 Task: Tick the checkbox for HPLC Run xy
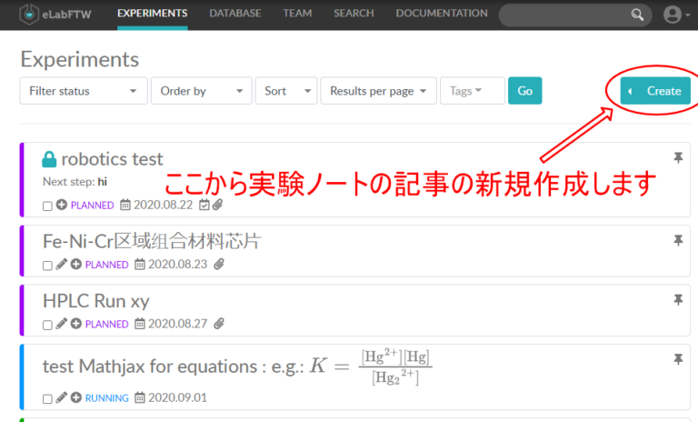click(47, 324)
